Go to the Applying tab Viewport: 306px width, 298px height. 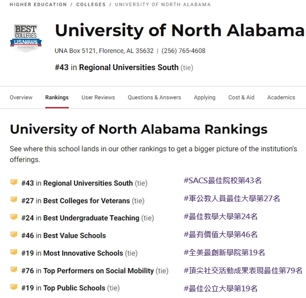pos(205,97)
